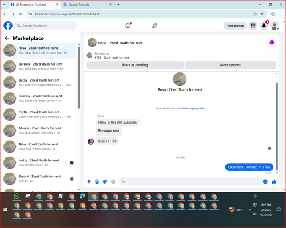Open the Chrome profile icon
The height and width of the screenshot is (228, 286).
pos(273,14)
